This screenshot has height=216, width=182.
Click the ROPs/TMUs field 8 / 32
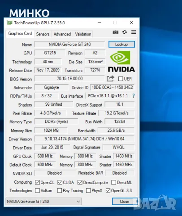coord(47,96)
